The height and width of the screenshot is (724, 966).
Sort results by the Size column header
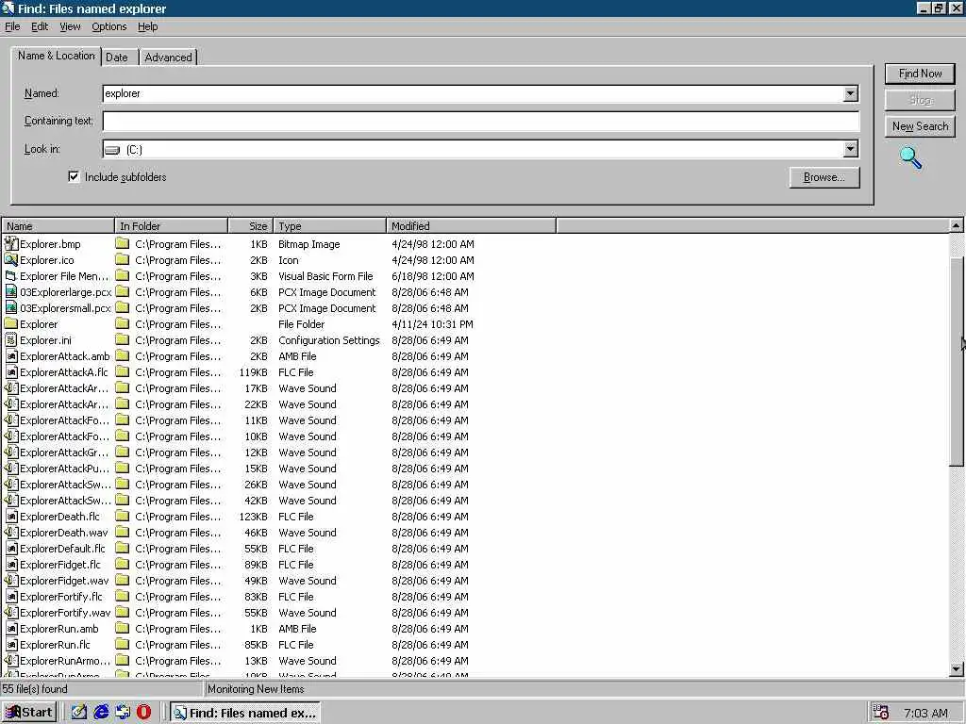251,226
